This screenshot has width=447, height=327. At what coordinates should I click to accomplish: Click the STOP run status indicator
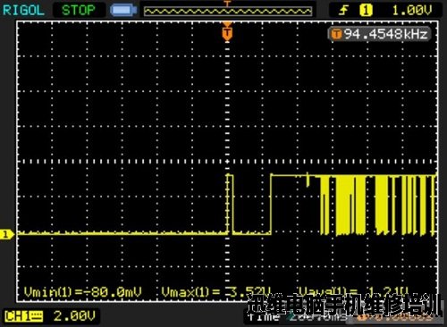coord(79,11)
